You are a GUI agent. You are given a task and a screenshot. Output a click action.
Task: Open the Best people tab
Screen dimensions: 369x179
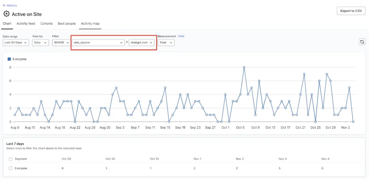(x=66, y=23)
